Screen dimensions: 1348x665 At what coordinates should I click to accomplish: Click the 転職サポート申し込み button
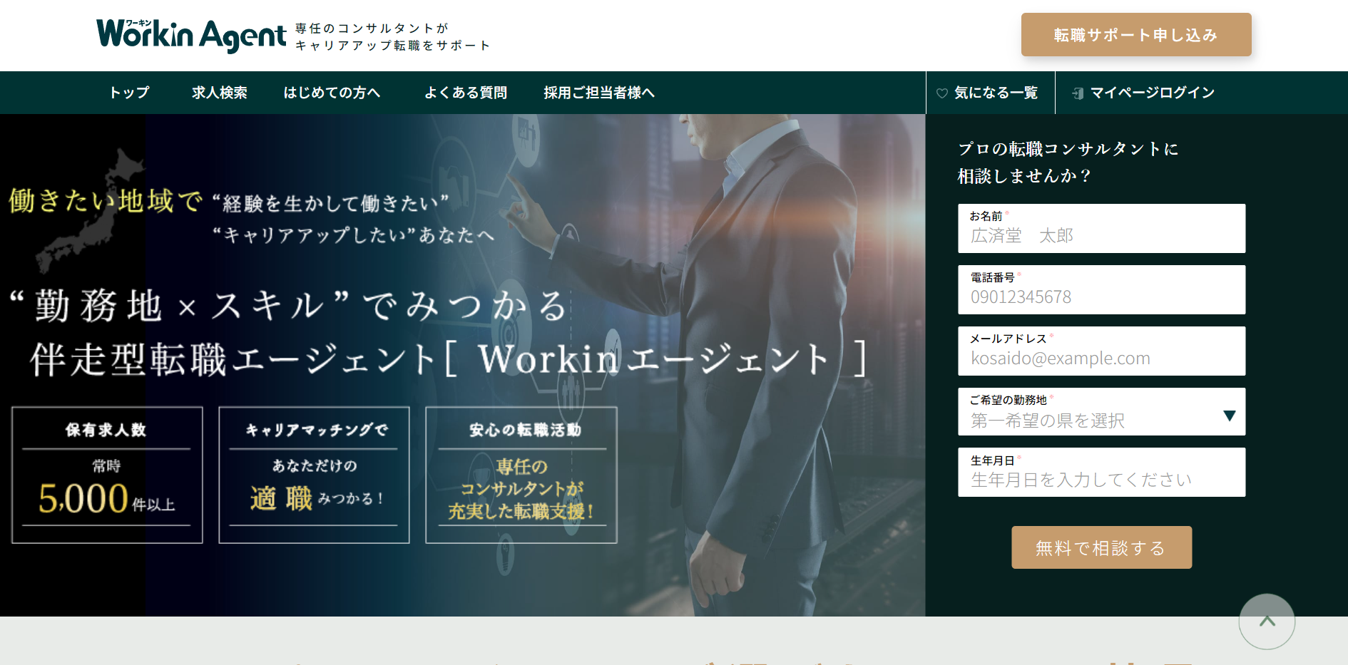(x=1135, y=35)
